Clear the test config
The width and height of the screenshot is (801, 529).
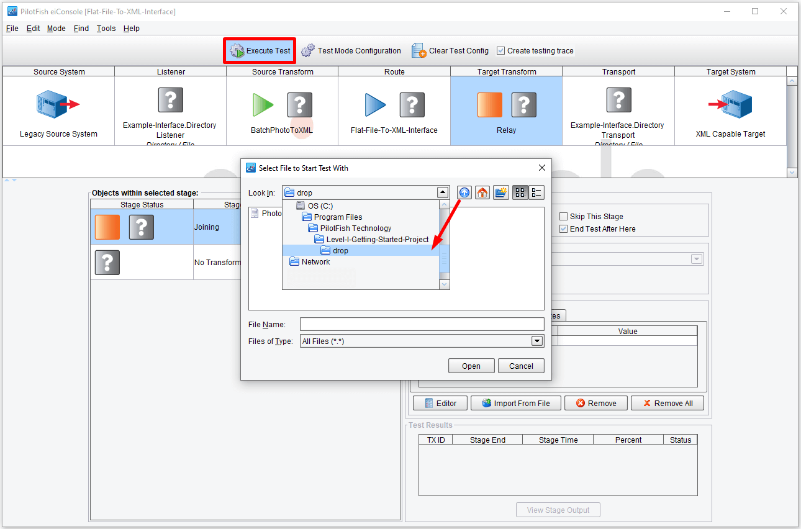tap(450, 51)
